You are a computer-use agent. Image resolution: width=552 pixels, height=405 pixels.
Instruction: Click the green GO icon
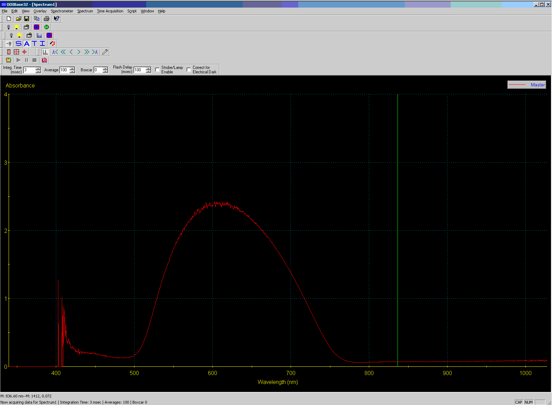click(x=47, y=27)
